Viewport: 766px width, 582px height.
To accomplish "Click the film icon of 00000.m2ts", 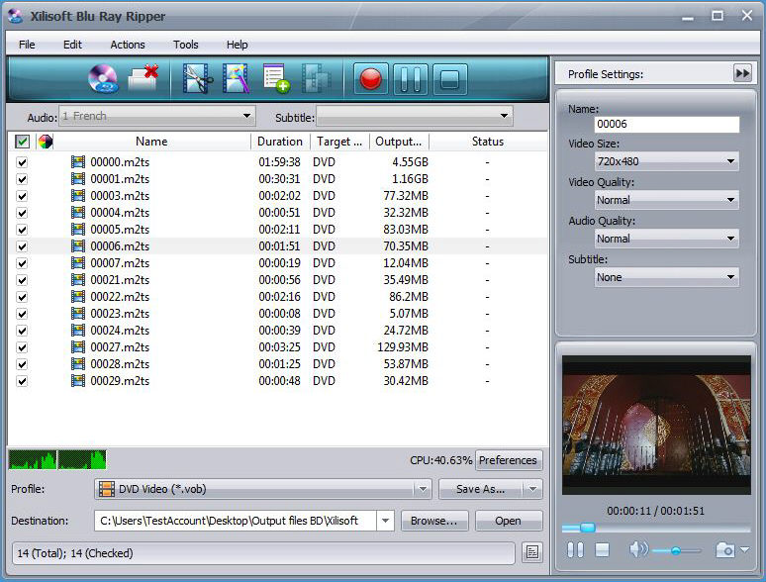I will point(78,161).
